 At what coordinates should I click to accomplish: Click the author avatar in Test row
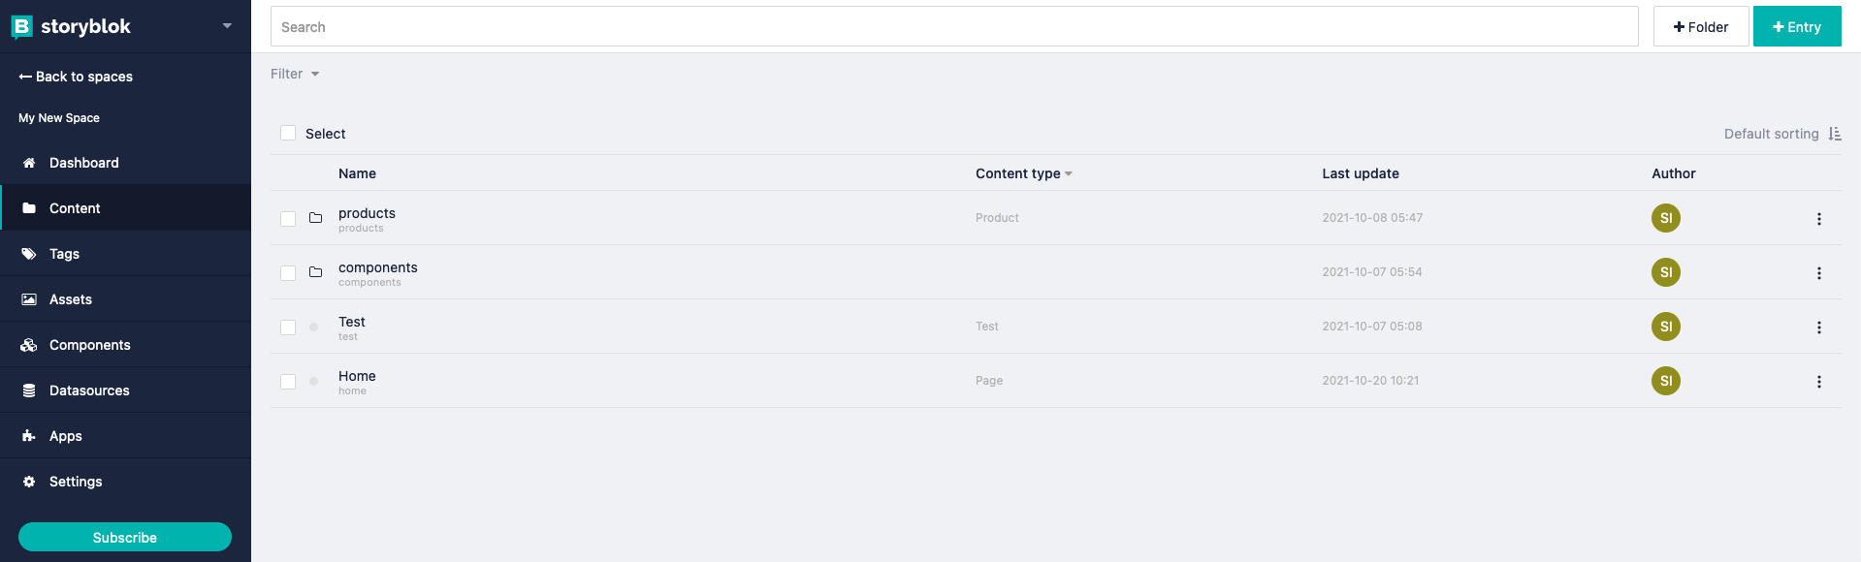pos(1665,327)
